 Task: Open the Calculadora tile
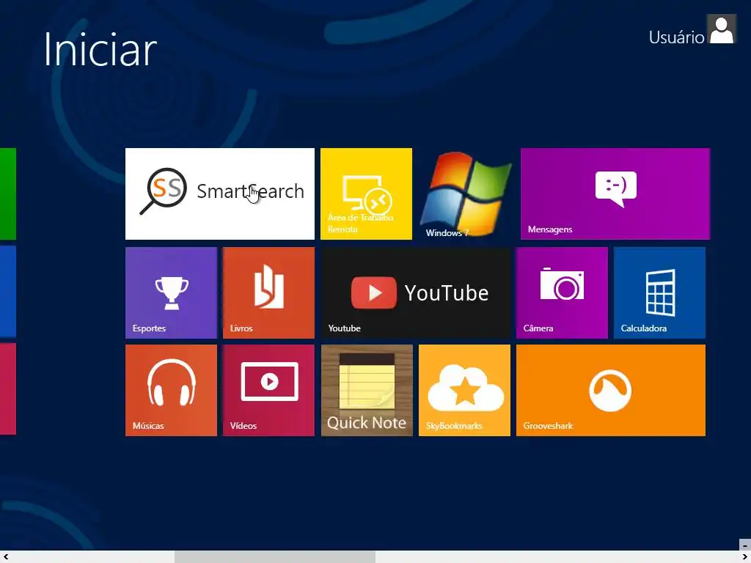659,292
